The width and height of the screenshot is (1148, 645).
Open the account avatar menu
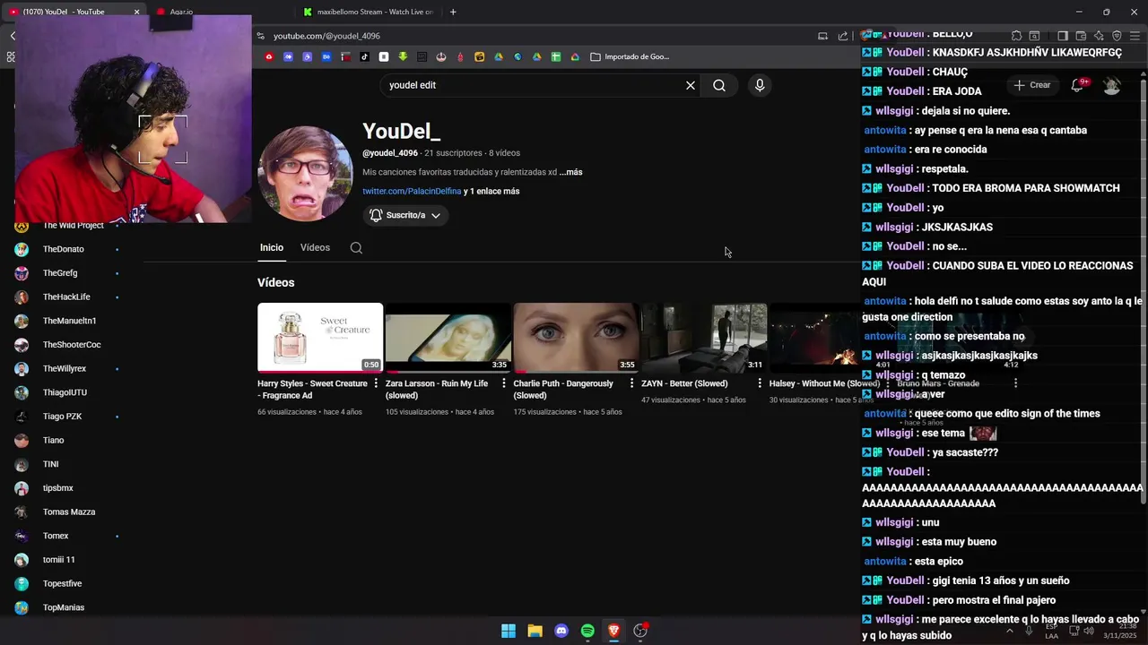(1112, 86)
